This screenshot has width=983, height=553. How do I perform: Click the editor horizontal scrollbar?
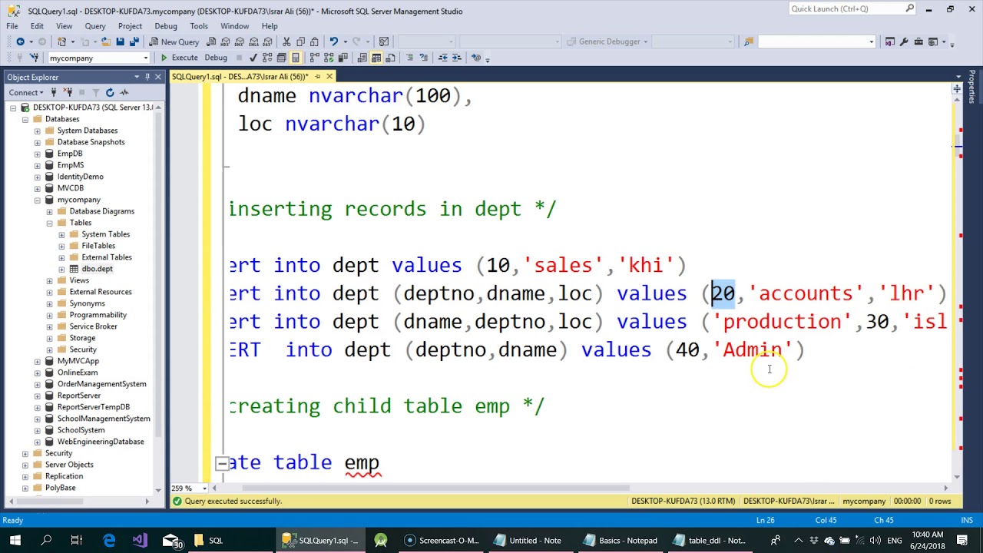click(435, 488)
